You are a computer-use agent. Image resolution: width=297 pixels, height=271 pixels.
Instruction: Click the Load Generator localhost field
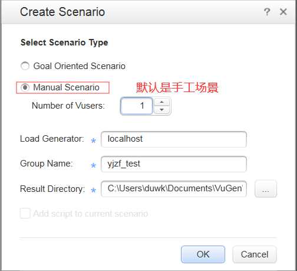pyautogui.click(x=174, y=139)
